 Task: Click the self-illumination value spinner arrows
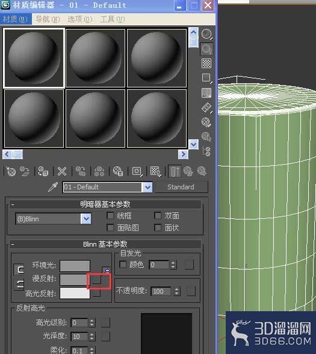point(173,265)
